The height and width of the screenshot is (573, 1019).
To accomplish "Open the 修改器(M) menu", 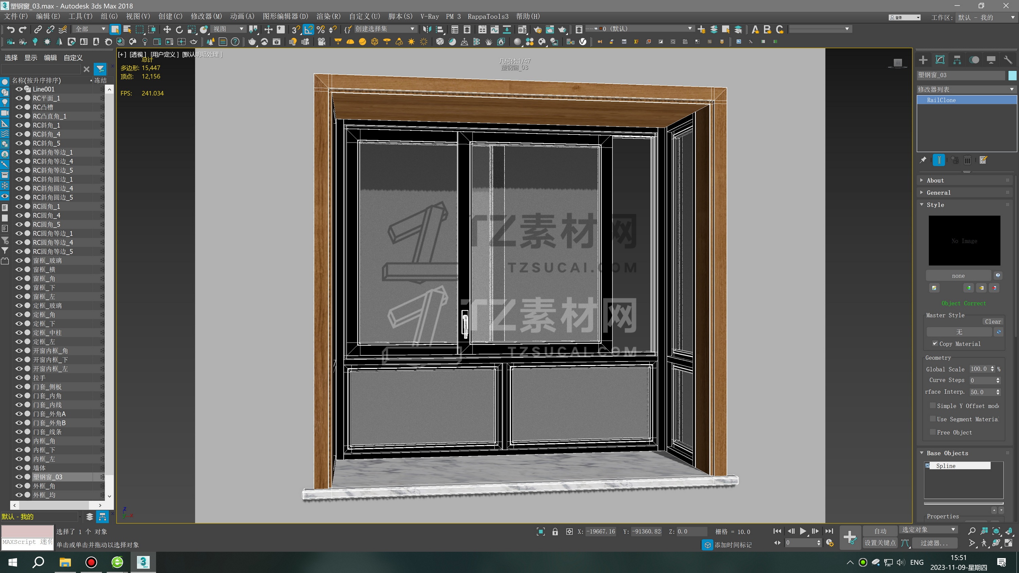I will 206,17.
